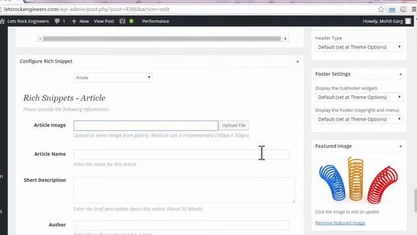Open the Performance menu

(x=156, y=21)
